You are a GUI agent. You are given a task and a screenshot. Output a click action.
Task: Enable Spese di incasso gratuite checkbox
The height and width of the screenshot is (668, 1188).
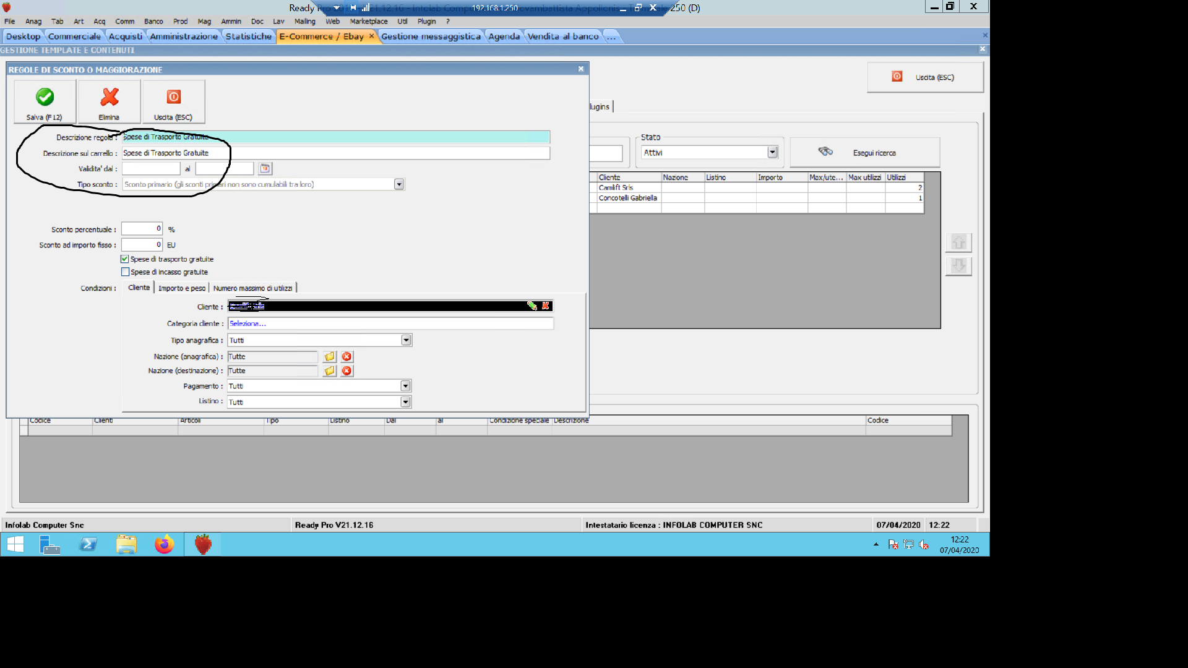click(125, 272)
